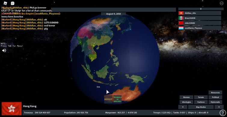Click mike104686's China flag icon
The width and height of the screenshot is (227, 117).
pyautogui.click(x=181, y=23)
